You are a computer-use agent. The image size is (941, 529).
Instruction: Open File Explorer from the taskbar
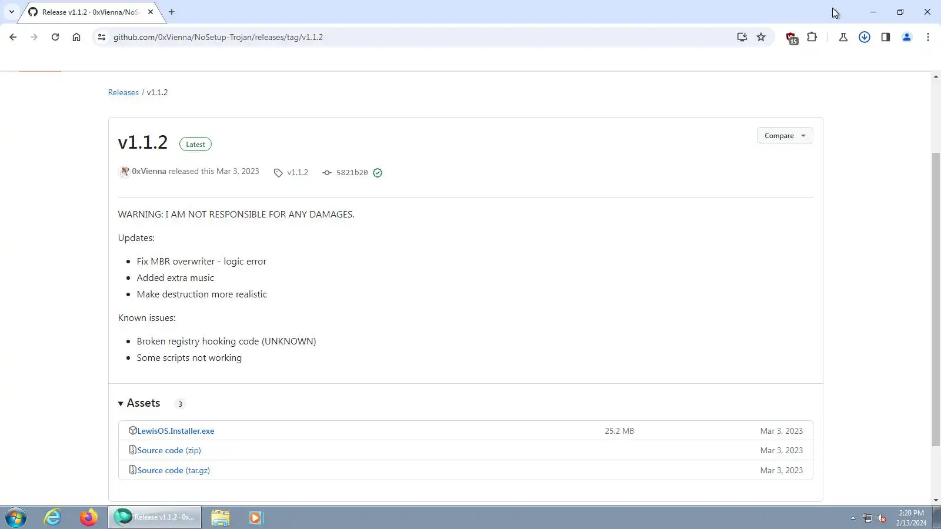pos(221,518)
